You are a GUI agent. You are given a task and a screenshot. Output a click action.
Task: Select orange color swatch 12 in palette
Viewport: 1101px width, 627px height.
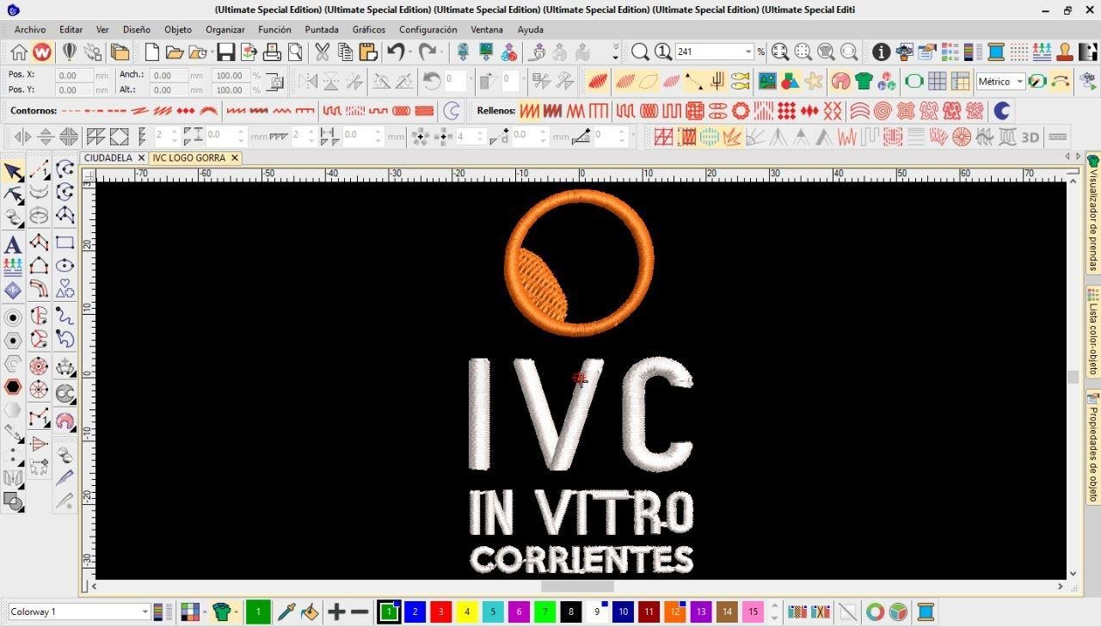pos(674,612)
